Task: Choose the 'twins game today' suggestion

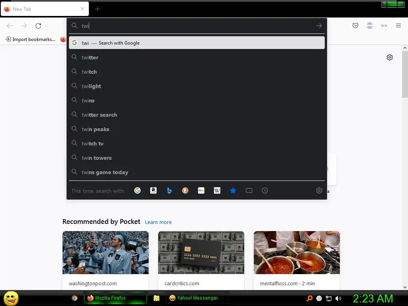Action: click(x=197, y=172)
